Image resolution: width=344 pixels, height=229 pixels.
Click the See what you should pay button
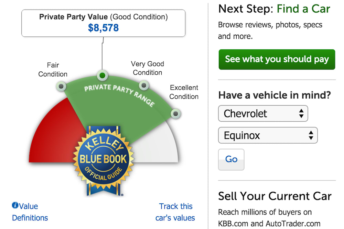[277, 59]
